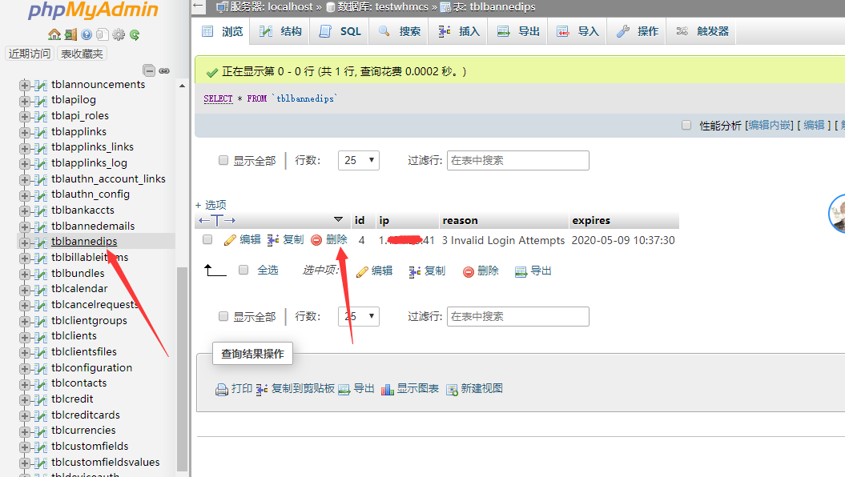Open the navigation settings gear icon
845x477 pixels.
click(119, 35)
